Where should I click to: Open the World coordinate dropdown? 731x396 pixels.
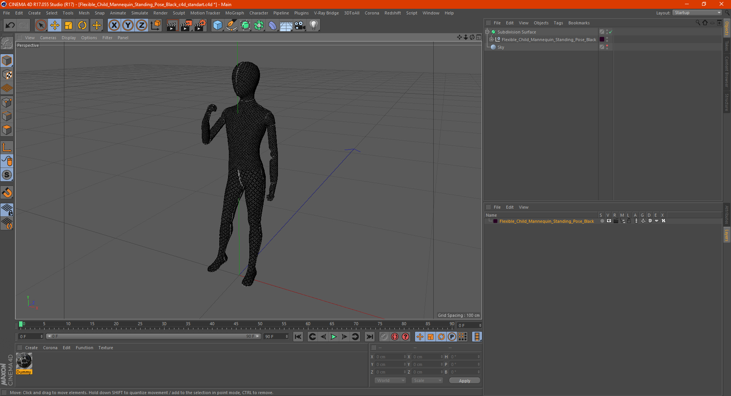click(x=390, y=380)
